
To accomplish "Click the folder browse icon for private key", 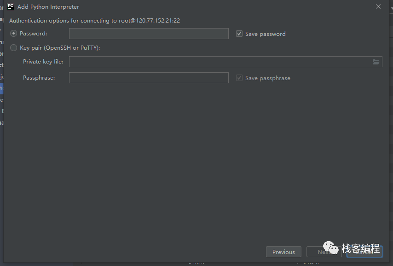I will click(376, 62).
